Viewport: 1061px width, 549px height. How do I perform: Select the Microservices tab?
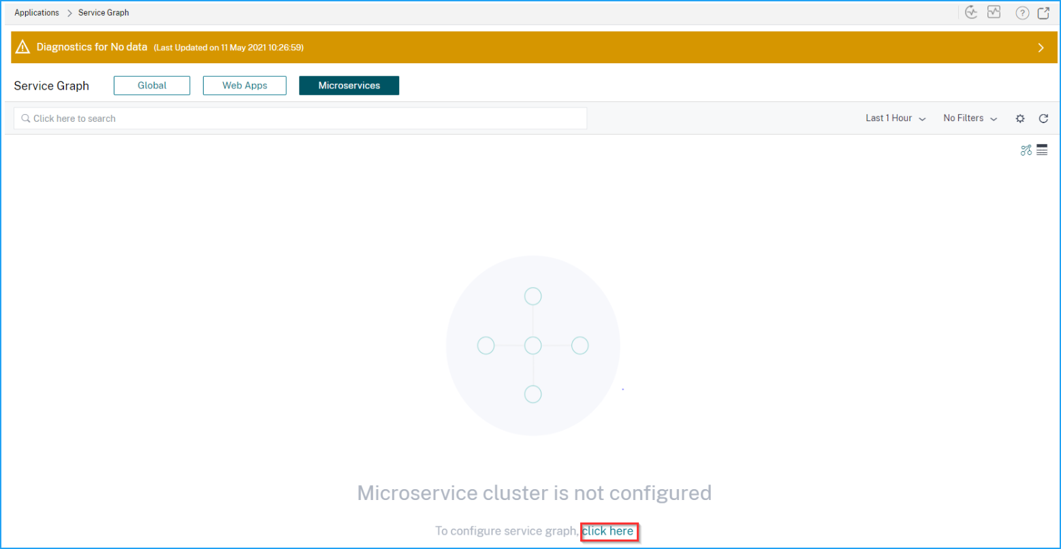(349, 86)
